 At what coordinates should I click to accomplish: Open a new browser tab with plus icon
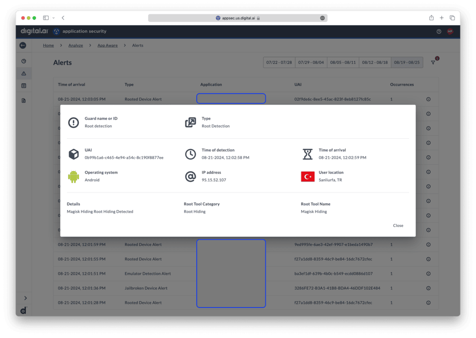[441, 18]
